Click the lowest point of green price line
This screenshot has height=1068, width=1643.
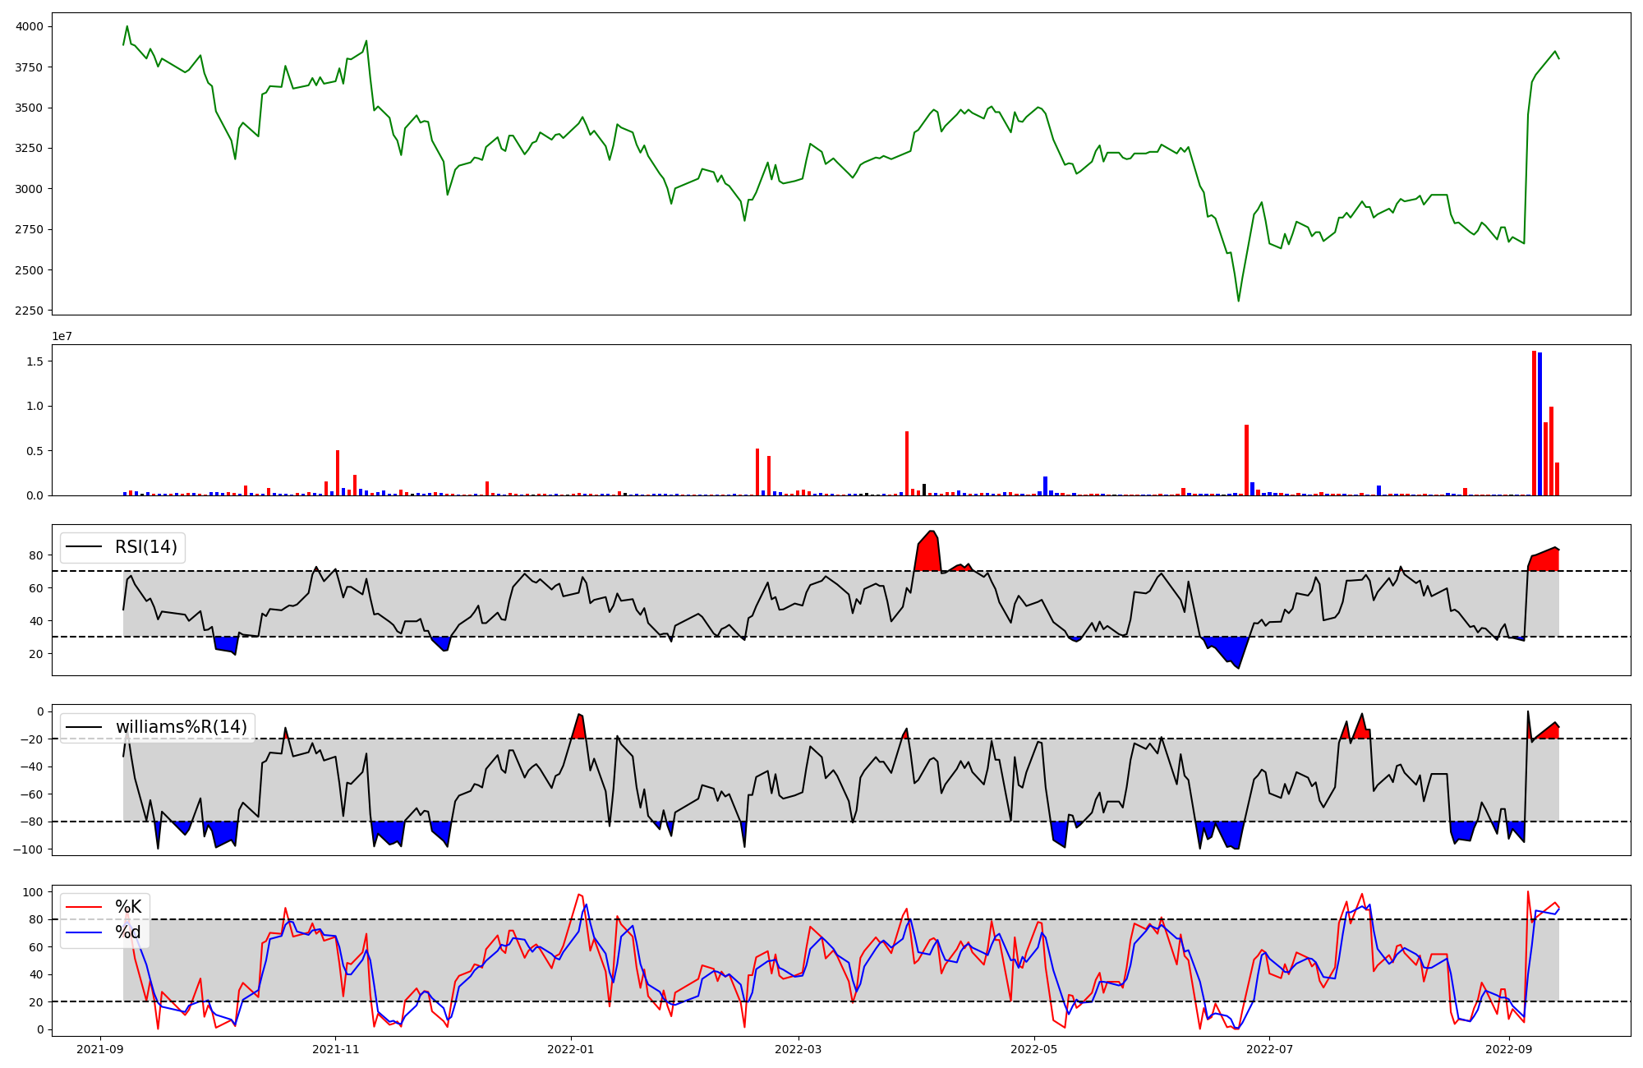pyautogui.click(x=1238, y=301)
